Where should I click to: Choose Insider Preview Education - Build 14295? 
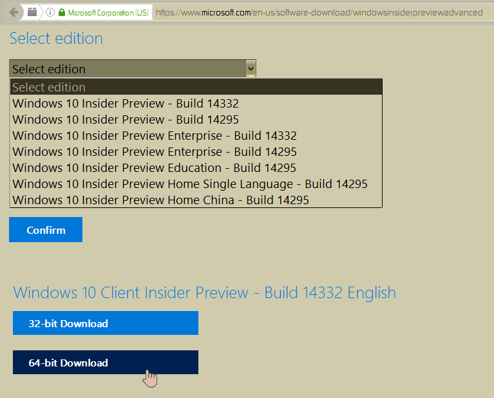pyautogui.click(x=196, y=167)
